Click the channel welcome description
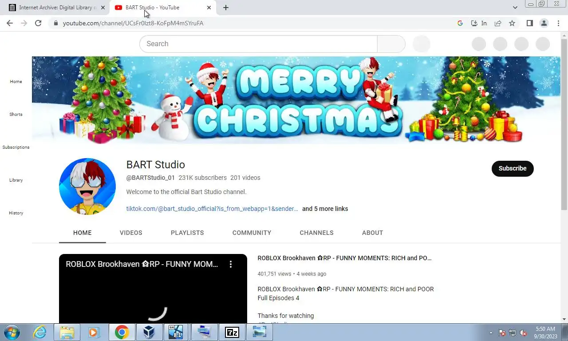 [x=186, y=192]
